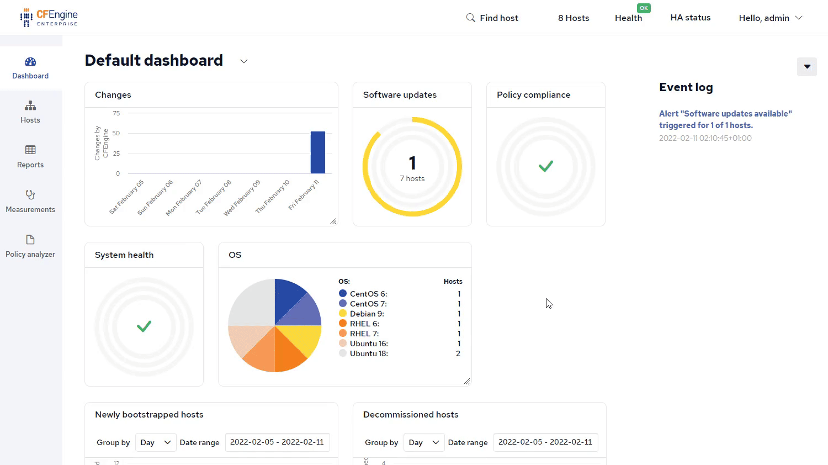Click the CentOS 6 blue legend swatch

[343, 294]
